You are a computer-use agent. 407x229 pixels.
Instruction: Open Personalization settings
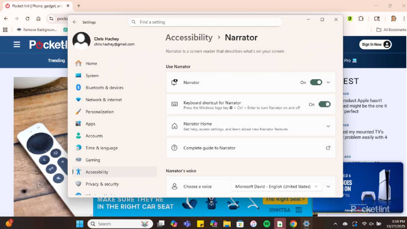(99, 112)
